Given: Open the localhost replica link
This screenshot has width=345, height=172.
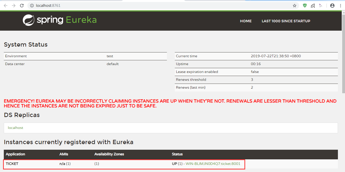Looking at the screenshot, I should point(15,128).
